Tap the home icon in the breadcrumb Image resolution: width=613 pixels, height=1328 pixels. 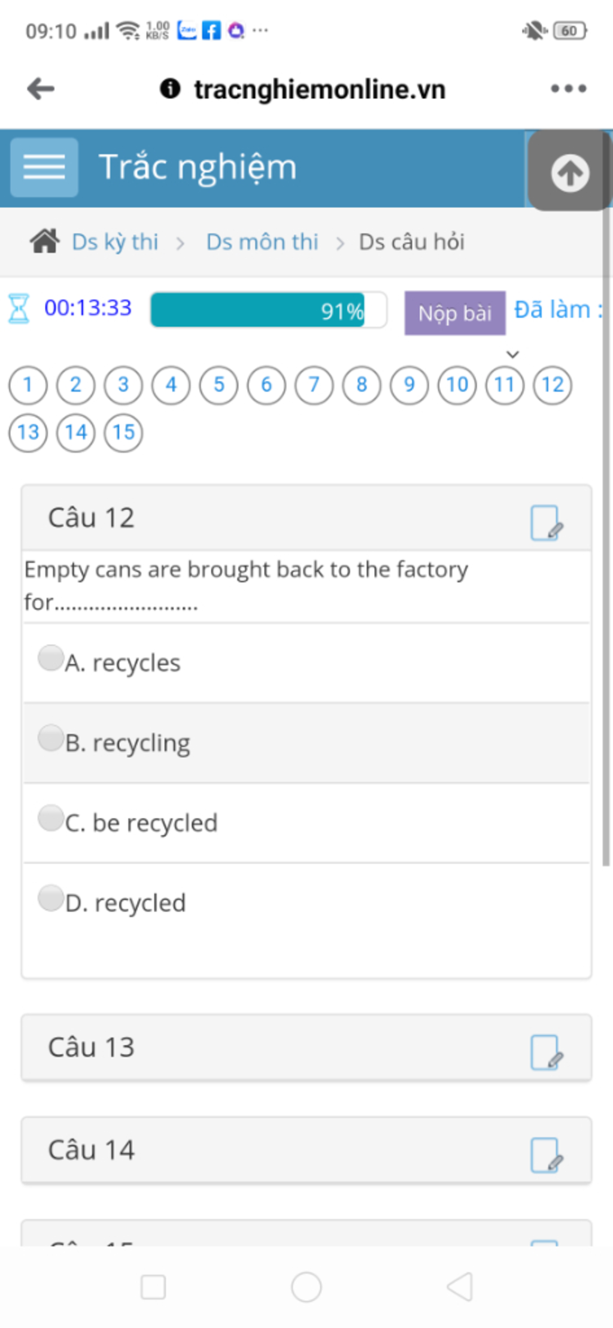pos(45,241)
